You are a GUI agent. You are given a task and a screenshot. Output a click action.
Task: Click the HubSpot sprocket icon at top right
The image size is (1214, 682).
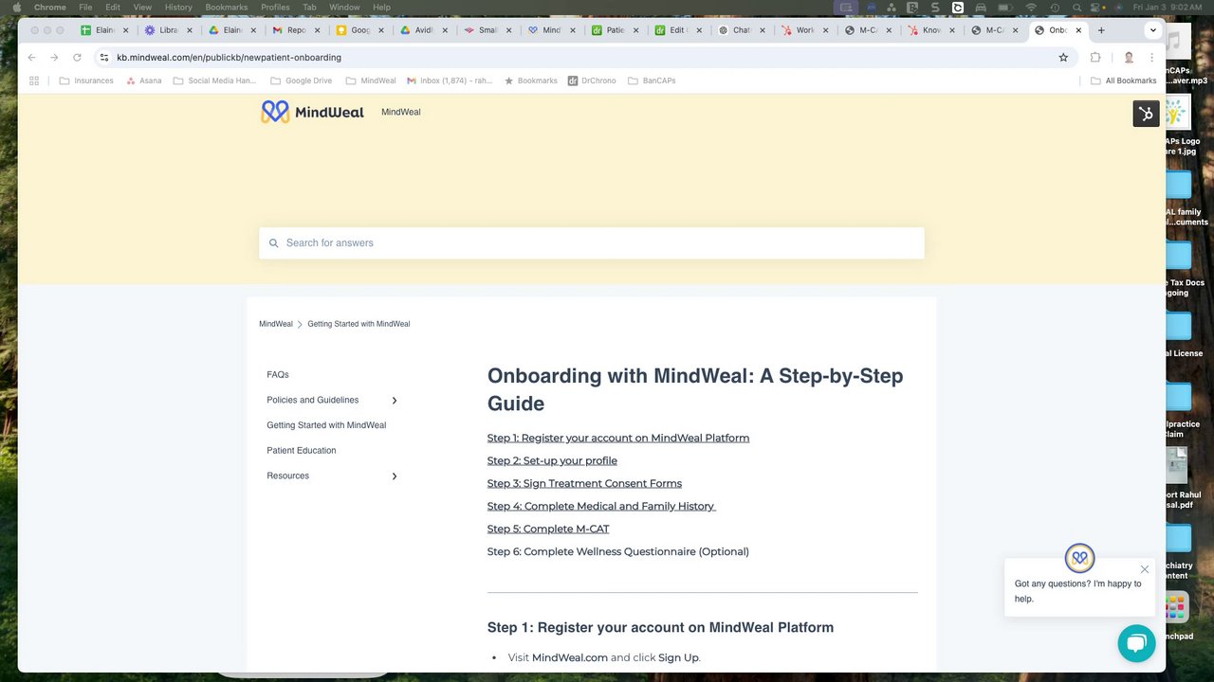click(x=1146, y=114)
